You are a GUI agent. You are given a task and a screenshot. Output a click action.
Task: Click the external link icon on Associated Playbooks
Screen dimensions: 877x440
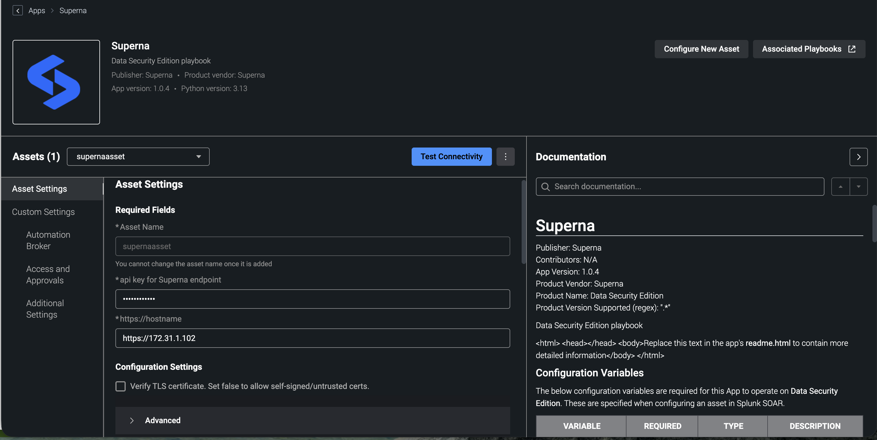852,49
